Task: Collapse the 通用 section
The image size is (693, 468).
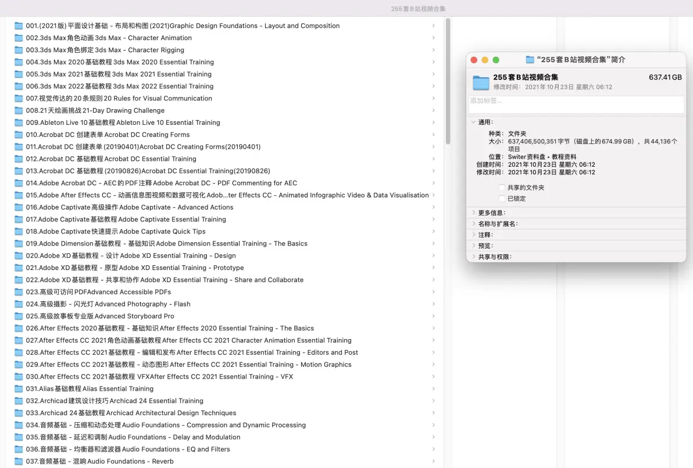Action: point(473,123)
